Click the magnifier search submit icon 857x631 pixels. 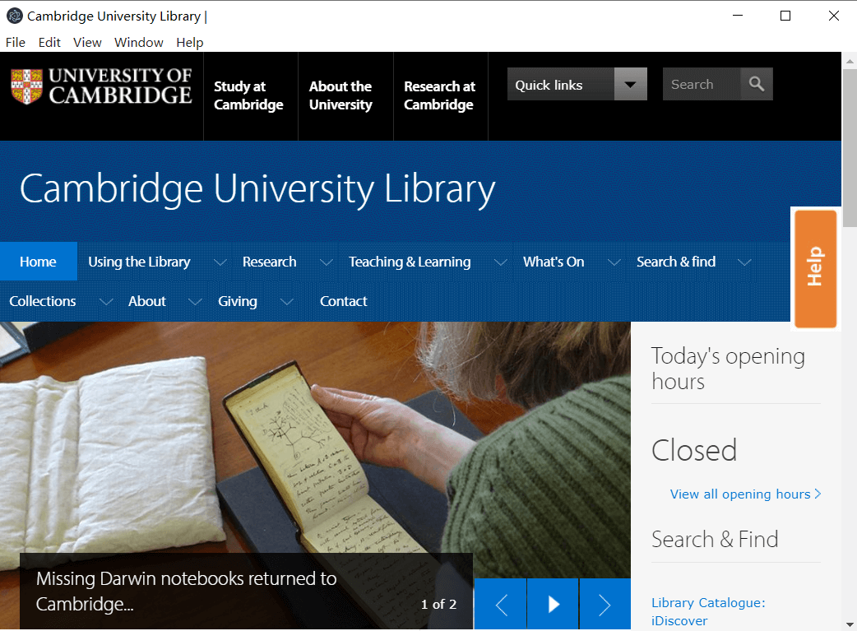pyautogui.click(x=757, y=84)
